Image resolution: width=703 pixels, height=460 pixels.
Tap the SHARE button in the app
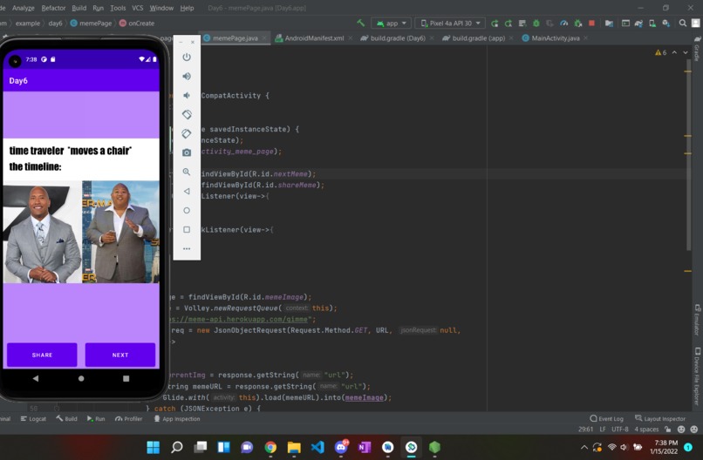tap(42, 355)
